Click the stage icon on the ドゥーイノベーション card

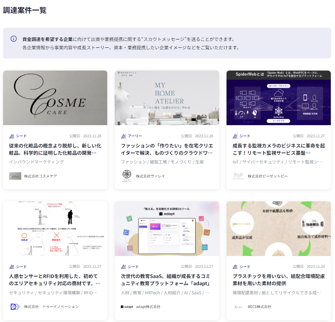12,267
